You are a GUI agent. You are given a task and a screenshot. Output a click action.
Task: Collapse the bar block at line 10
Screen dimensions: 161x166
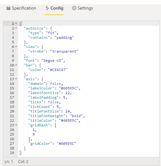pos(16,65)
